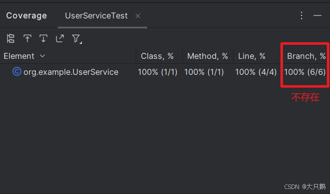The width and height of the screenshot is (330, 194).
Task: Sort by the Branch, % column header
Action: tap(307, 56)
